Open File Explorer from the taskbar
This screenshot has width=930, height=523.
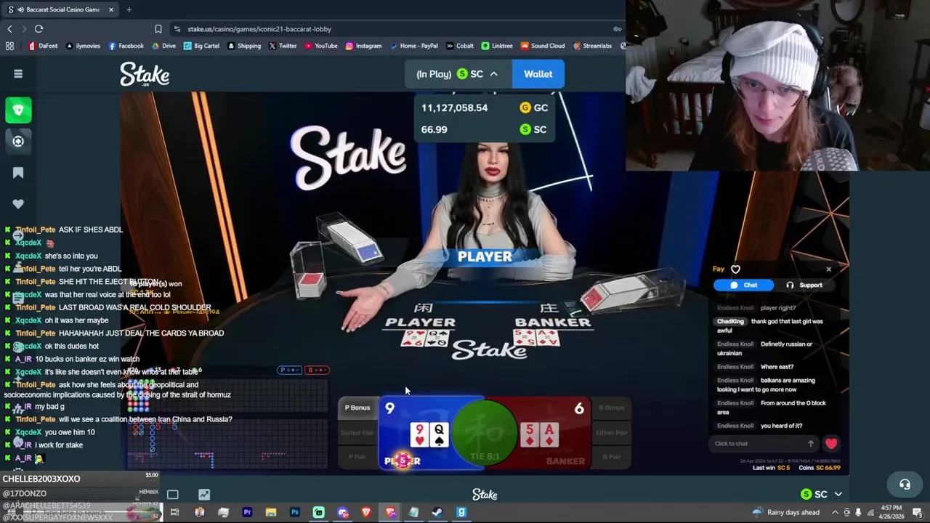(270, 512)
